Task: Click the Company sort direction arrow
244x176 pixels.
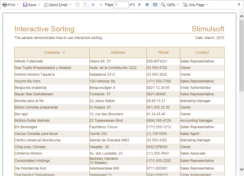Action: tap(64, 53)
